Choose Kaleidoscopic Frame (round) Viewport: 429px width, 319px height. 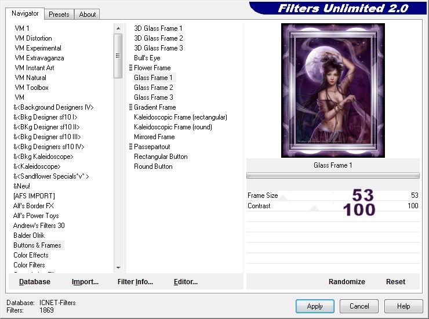pos(173,127)
